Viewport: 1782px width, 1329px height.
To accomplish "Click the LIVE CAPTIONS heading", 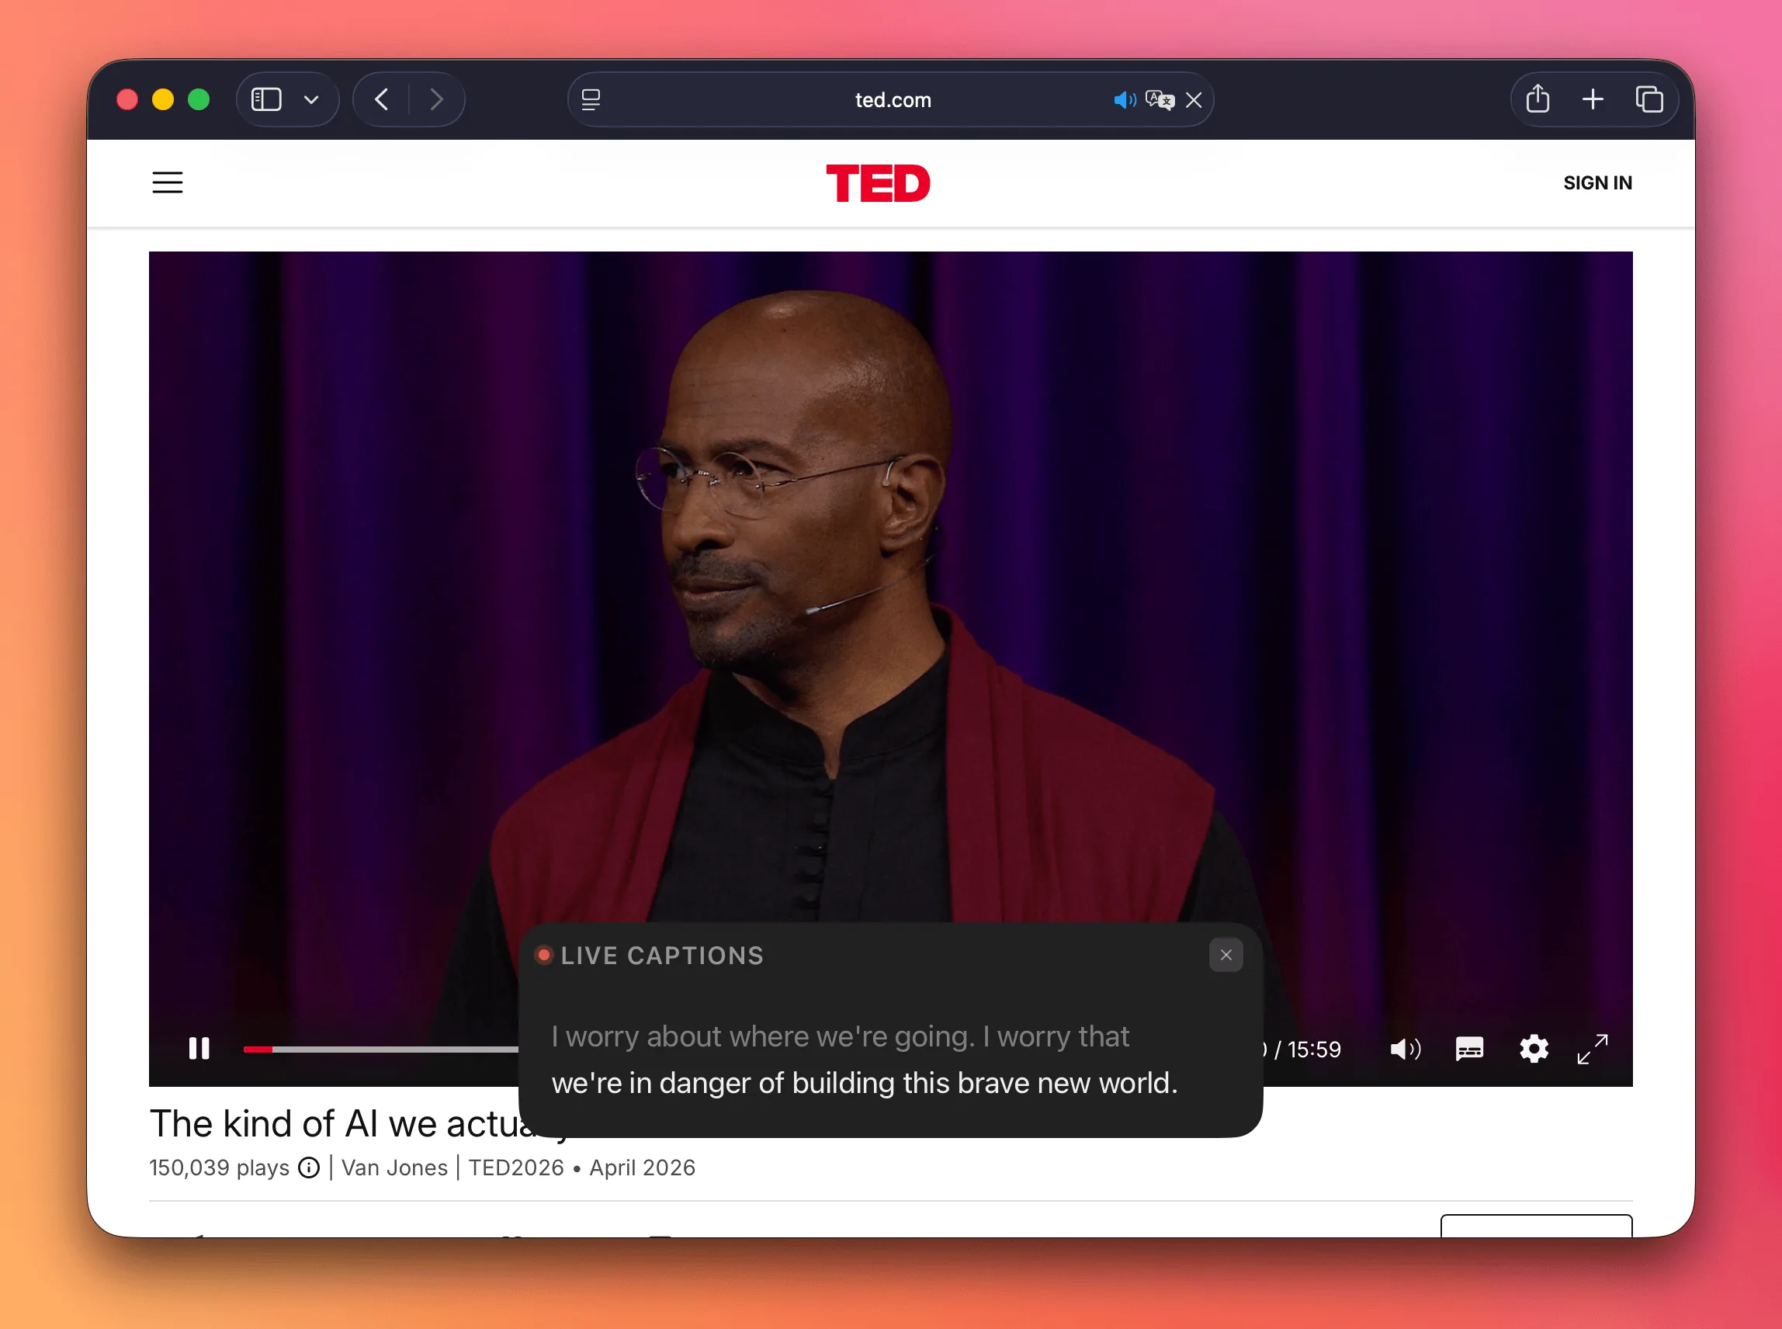I will (x=662, y=955).
